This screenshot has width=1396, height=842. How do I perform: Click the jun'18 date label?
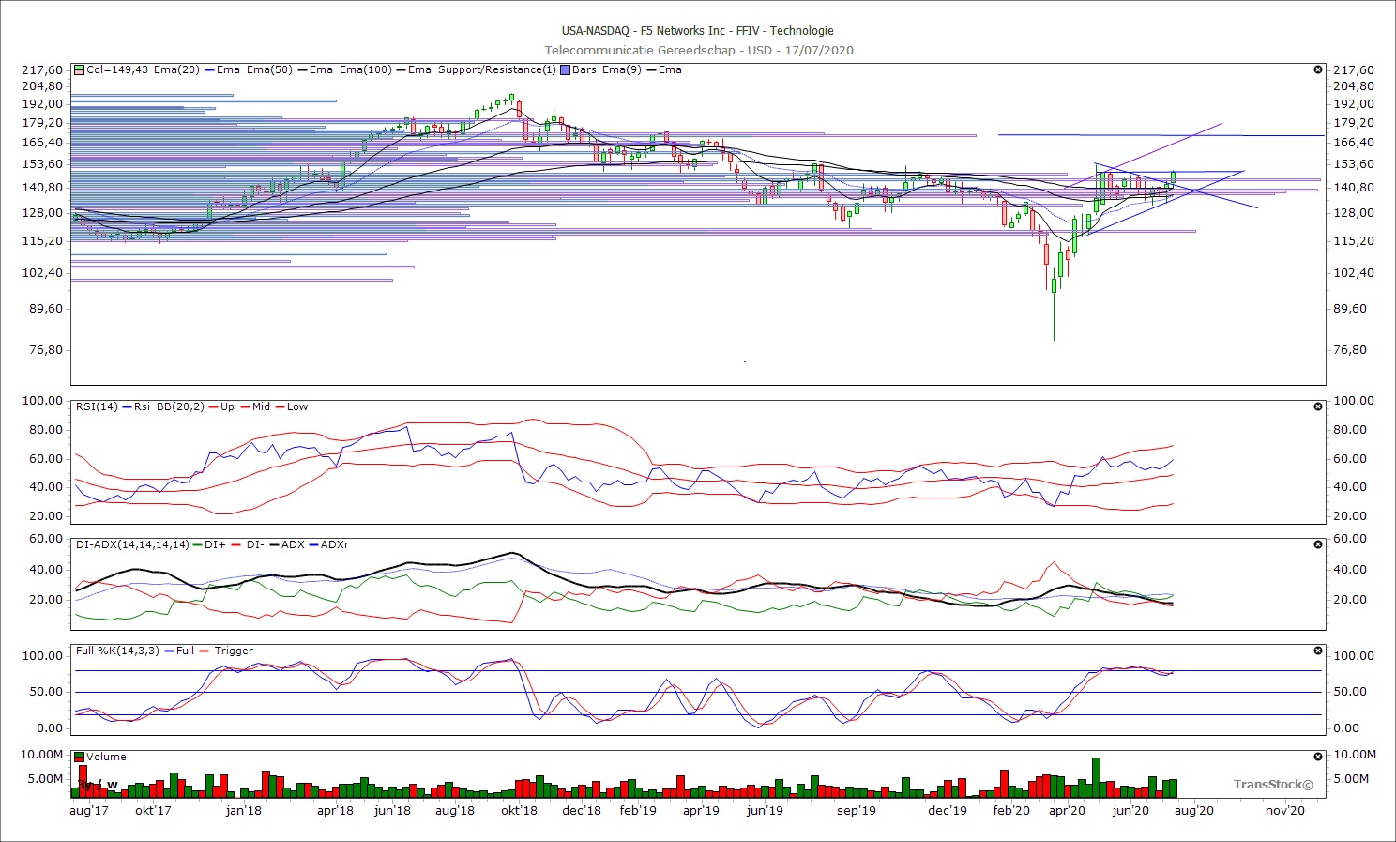tap(392, 811)
